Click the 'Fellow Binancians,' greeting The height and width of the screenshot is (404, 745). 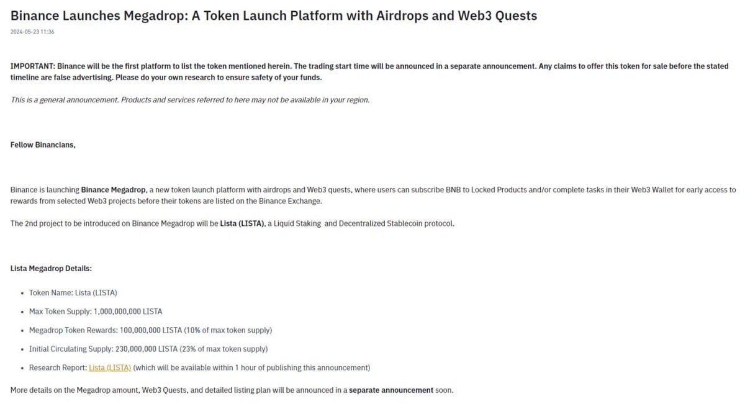click(43, 145)
